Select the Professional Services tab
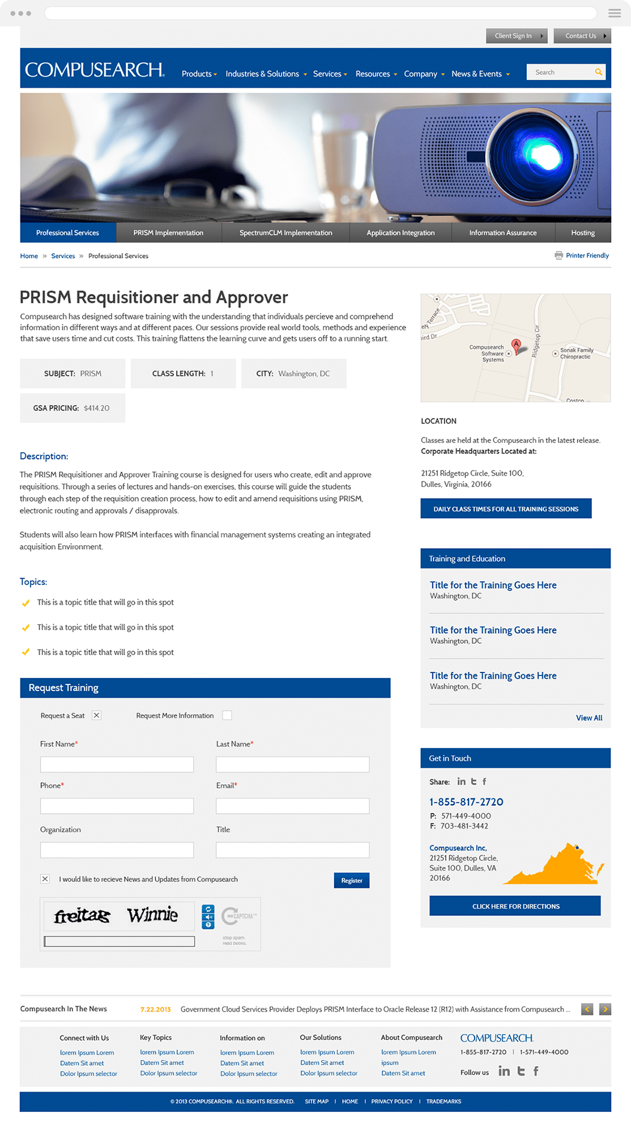This screenshot has width=631, height=1136. point(68,233)
